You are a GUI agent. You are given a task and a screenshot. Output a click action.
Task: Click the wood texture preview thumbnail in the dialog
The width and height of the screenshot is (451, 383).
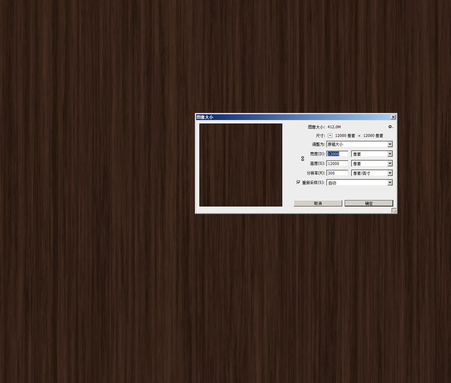tap(241, 165)
